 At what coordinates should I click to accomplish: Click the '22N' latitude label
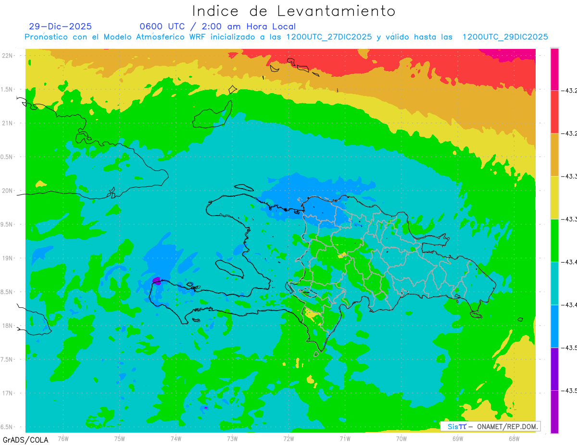point(8,55)
